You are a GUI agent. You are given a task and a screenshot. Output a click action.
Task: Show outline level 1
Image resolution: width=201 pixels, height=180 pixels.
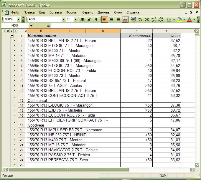[4, 31]
